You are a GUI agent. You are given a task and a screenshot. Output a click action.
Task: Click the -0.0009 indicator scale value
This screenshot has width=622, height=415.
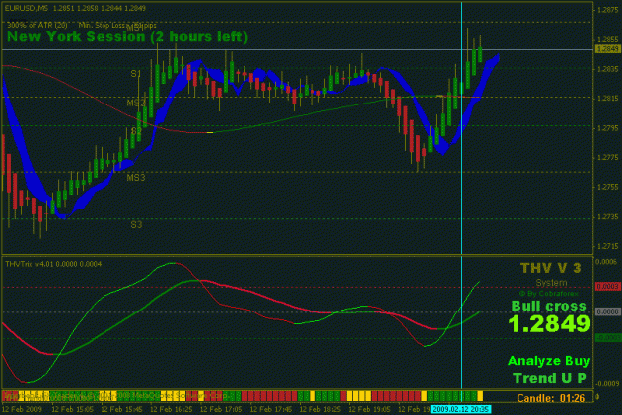point(608,384)
